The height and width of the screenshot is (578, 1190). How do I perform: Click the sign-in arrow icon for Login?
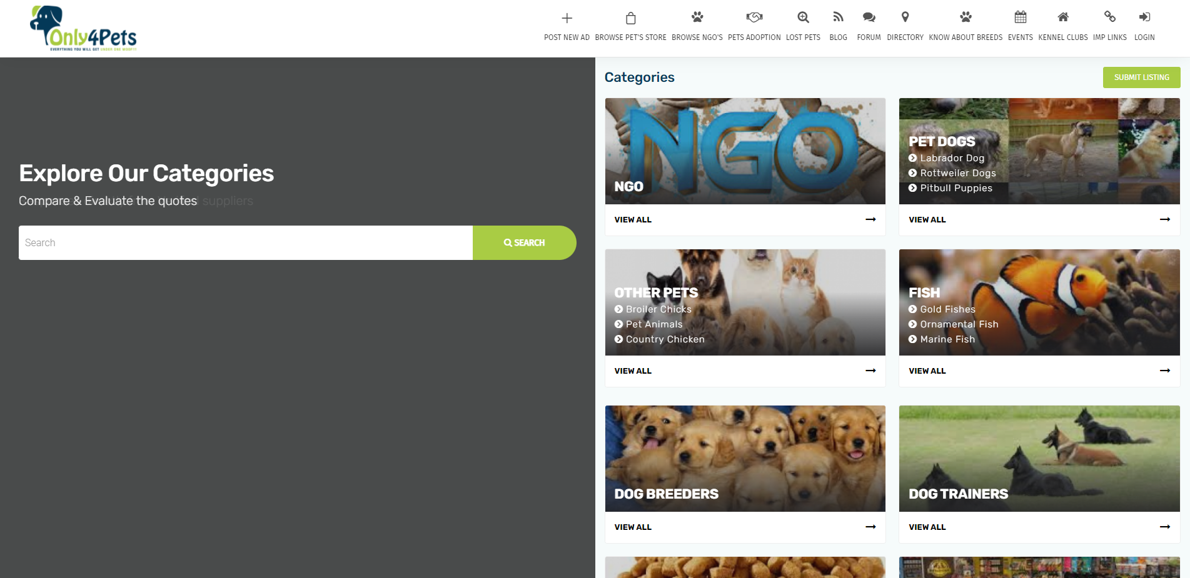point(1144,17)
